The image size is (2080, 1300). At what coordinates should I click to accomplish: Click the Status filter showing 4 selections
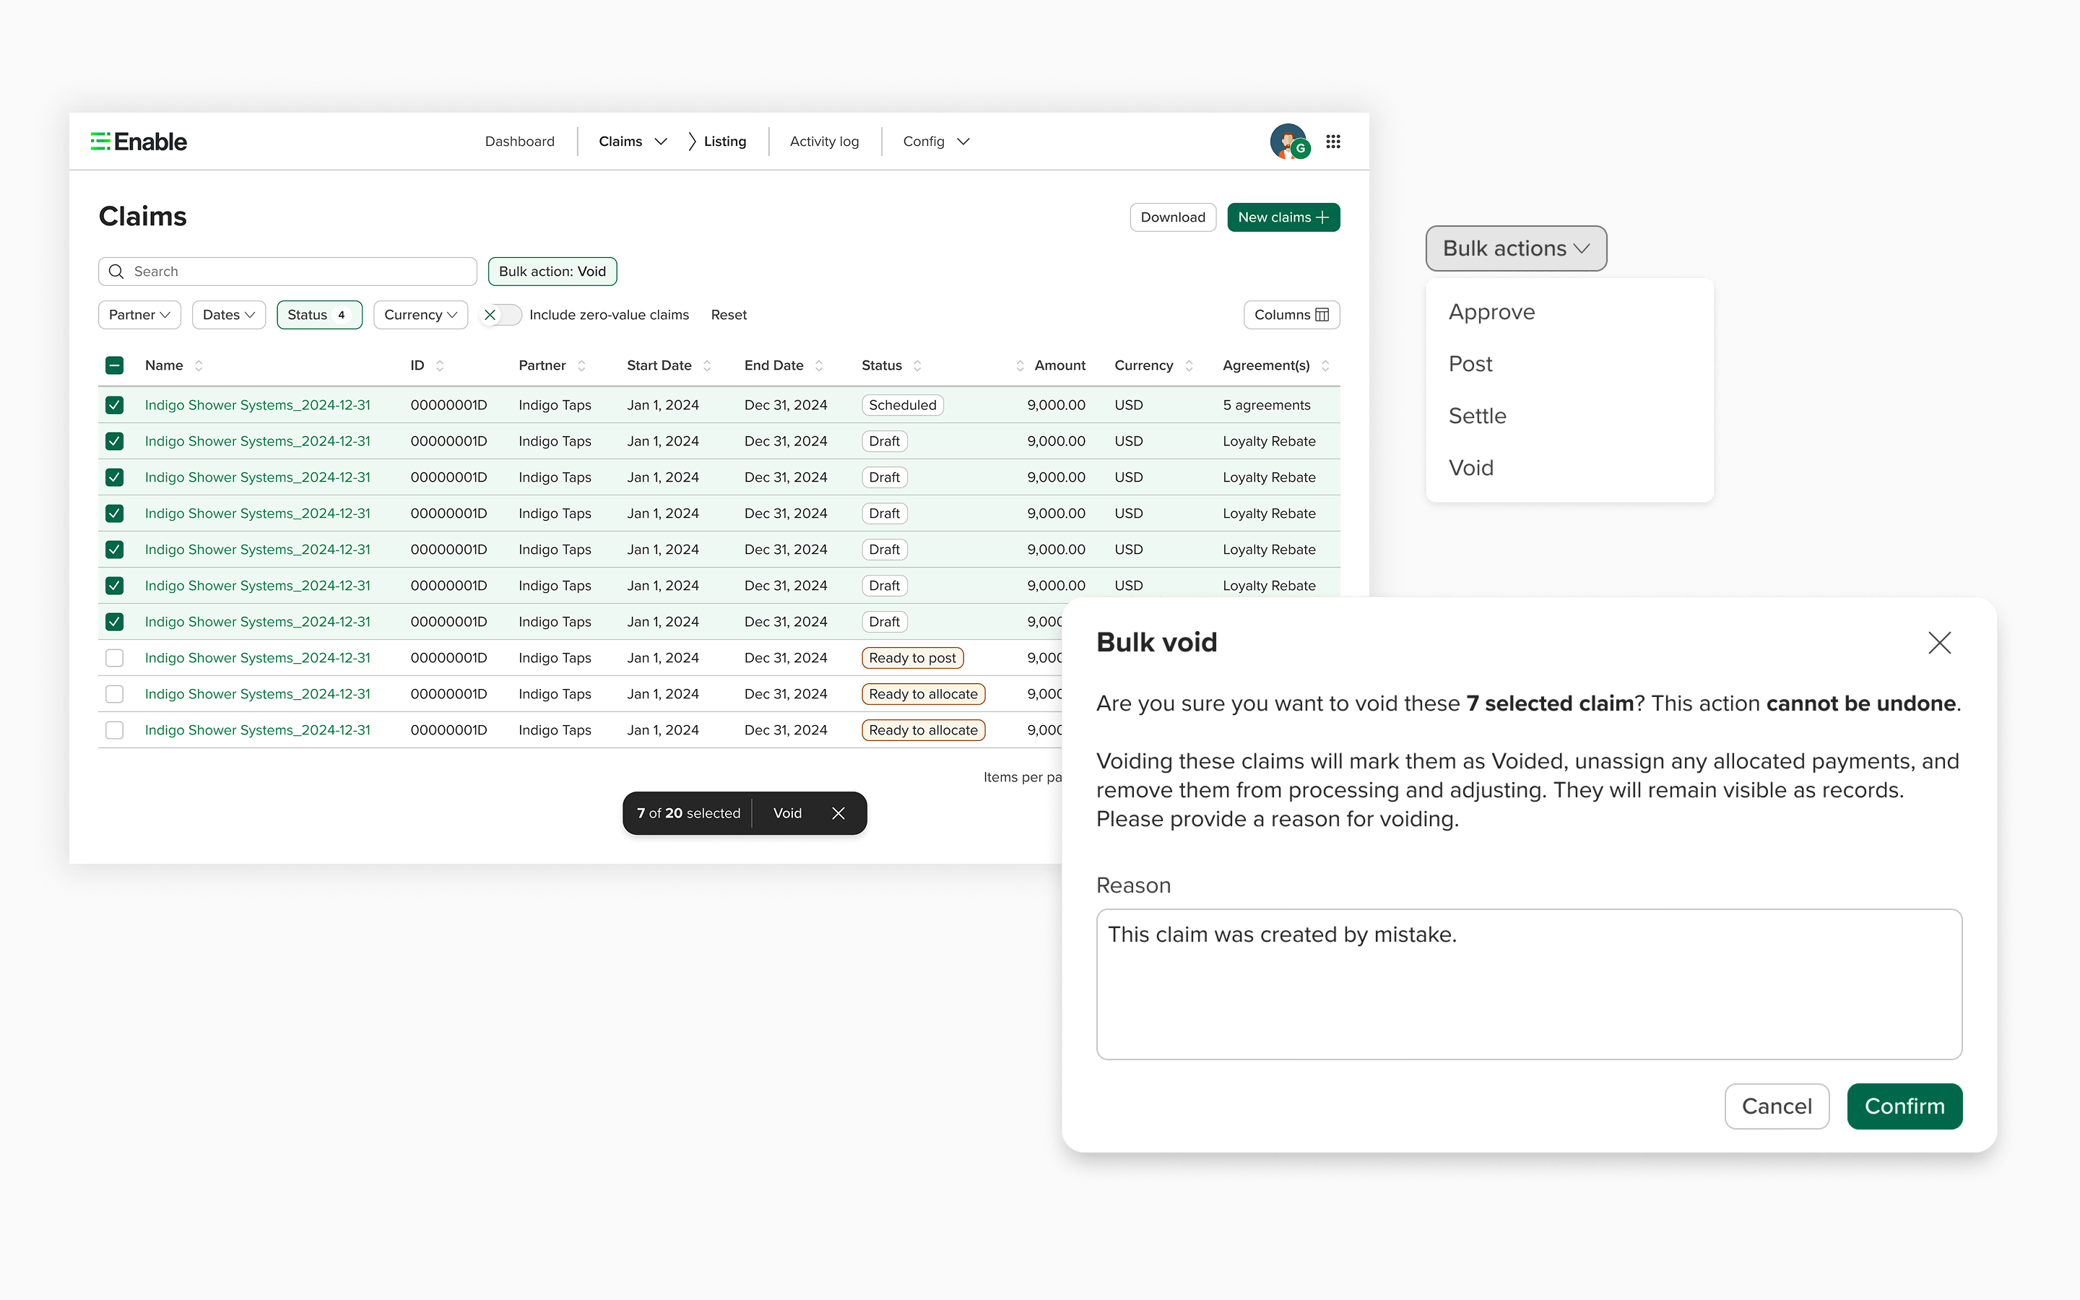(x=319, y=315)
